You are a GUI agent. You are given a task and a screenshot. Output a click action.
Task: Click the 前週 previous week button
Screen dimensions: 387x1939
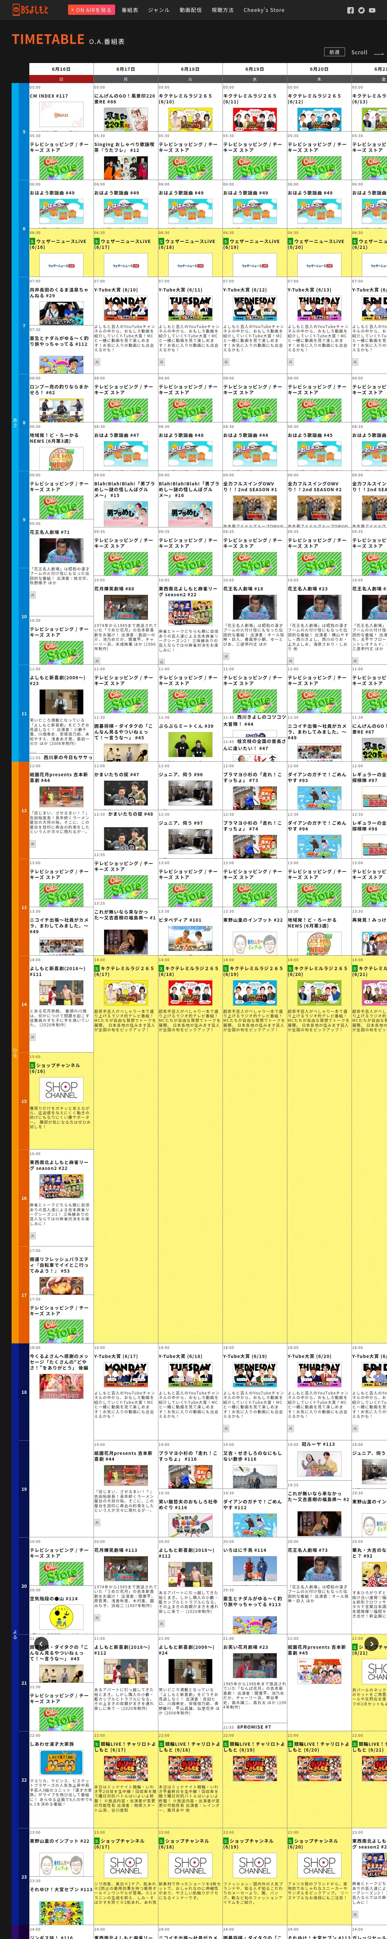(x=334, y=52)
